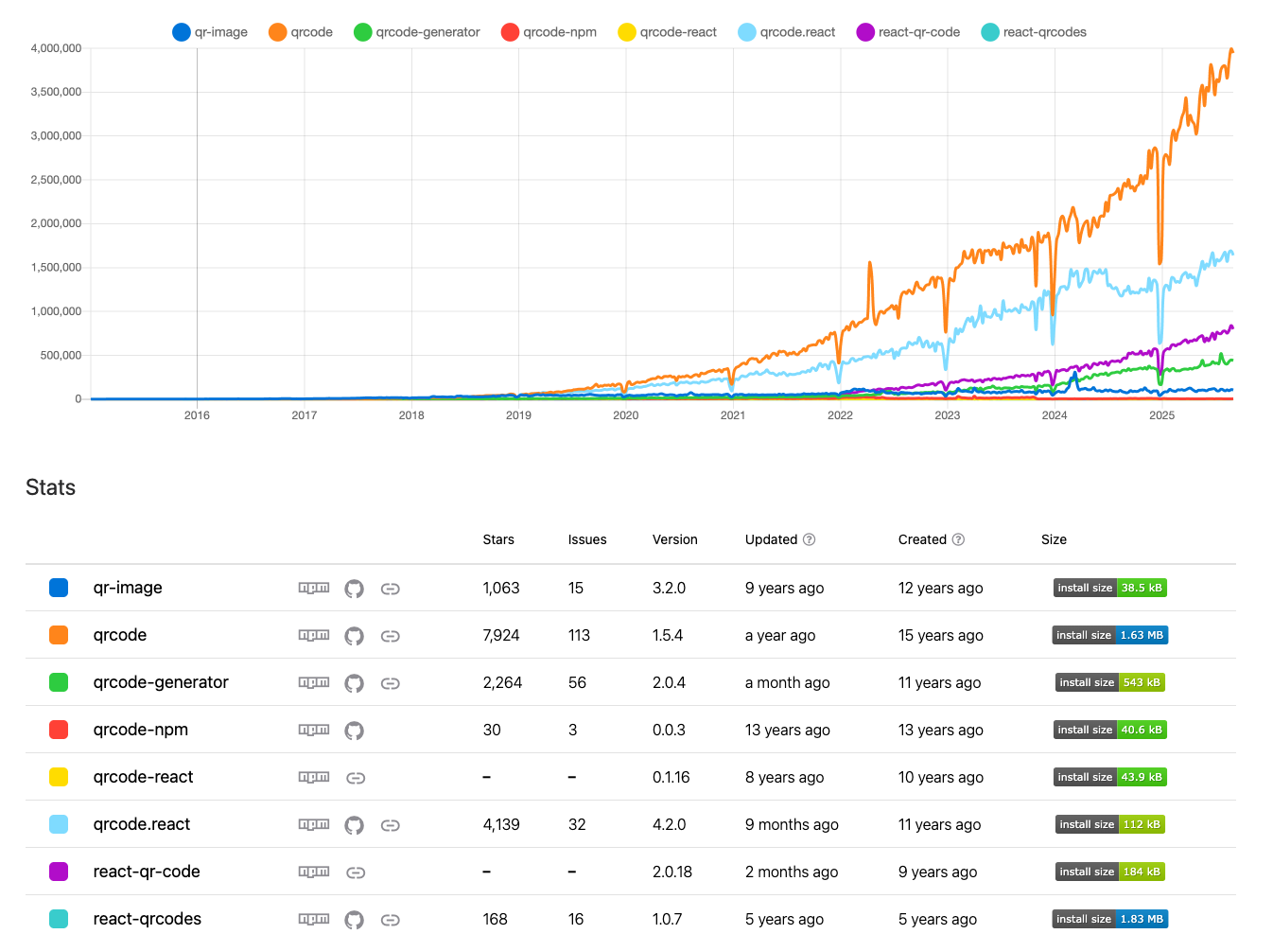The width and height of the screenshot is (1273, 934).
Task: Open the npm icon for qrcode-generator
Action: coord(314,682)
